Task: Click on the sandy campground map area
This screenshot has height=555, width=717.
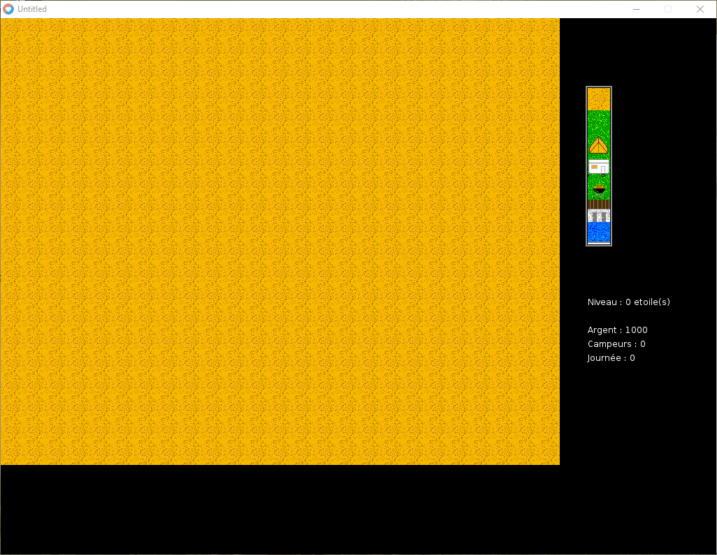Action: (x=280, y=242)
